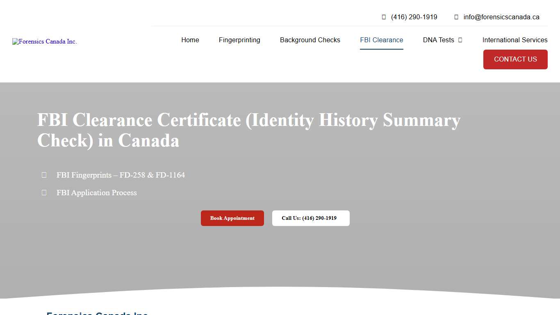Image resolution: width=560 pixels, height=315 pixels.
Task: Click the Call Us: (416) 290-1919 button
Action: pos(311,218)
